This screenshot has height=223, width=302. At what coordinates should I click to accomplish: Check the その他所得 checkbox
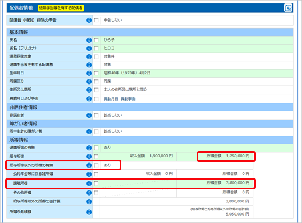point(96,193)
